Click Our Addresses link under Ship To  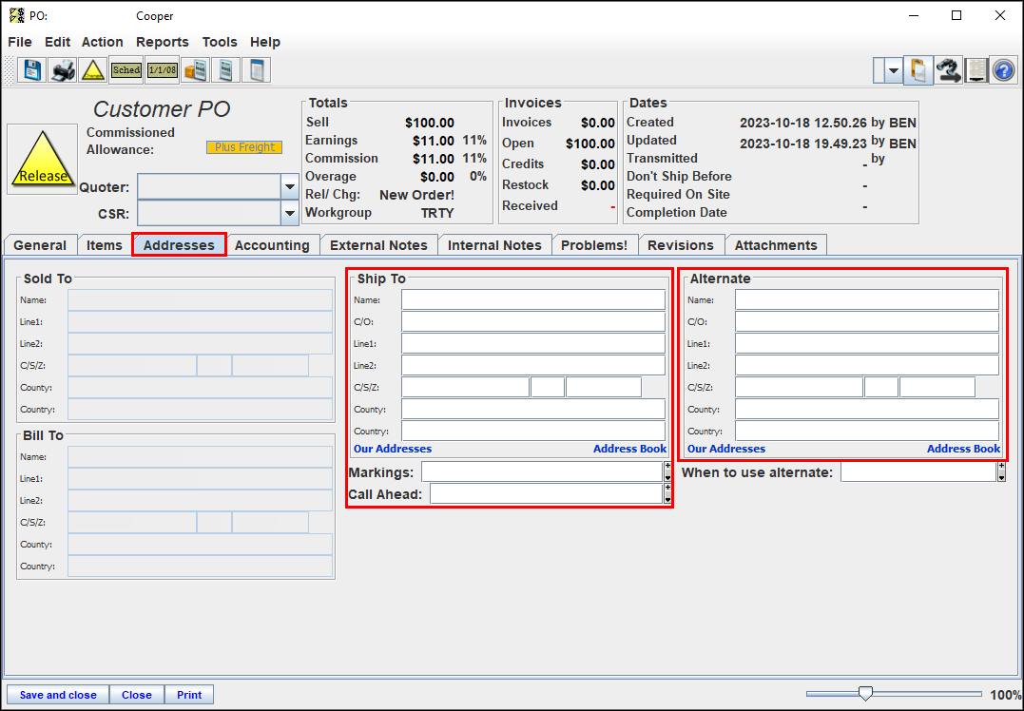click(393, 449)
